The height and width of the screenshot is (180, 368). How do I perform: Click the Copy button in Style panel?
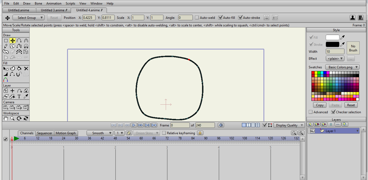[x=320, y=105]
